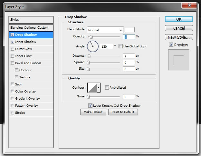The image size is (201, 156).
Task: Click the Spread slider handle
Action: [88, 63]
